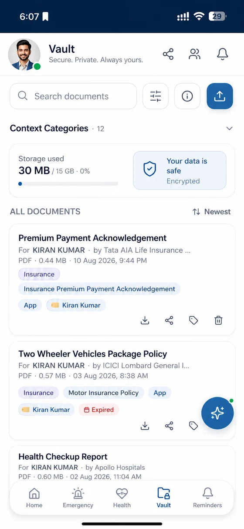
Task: Click the Search documents field
Action: pos(73,96)
